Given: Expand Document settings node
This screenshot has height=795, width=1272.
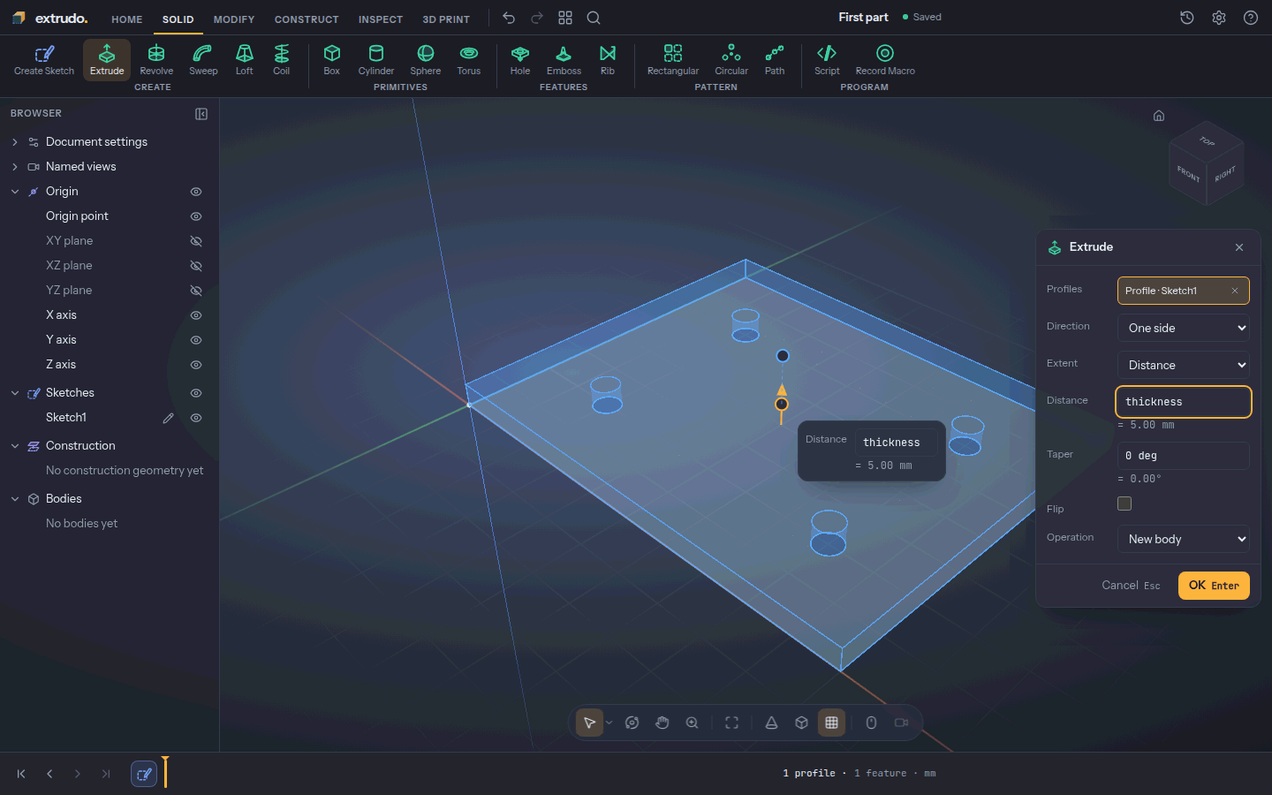Looking at the screenshot, I should (x=15, y=142).
